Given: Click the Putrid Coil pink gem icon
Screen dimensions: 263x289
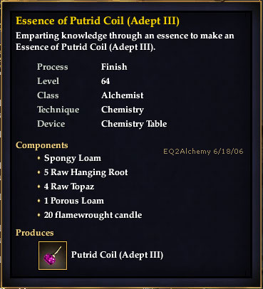Looking at the screenshot, I should 53,256.
